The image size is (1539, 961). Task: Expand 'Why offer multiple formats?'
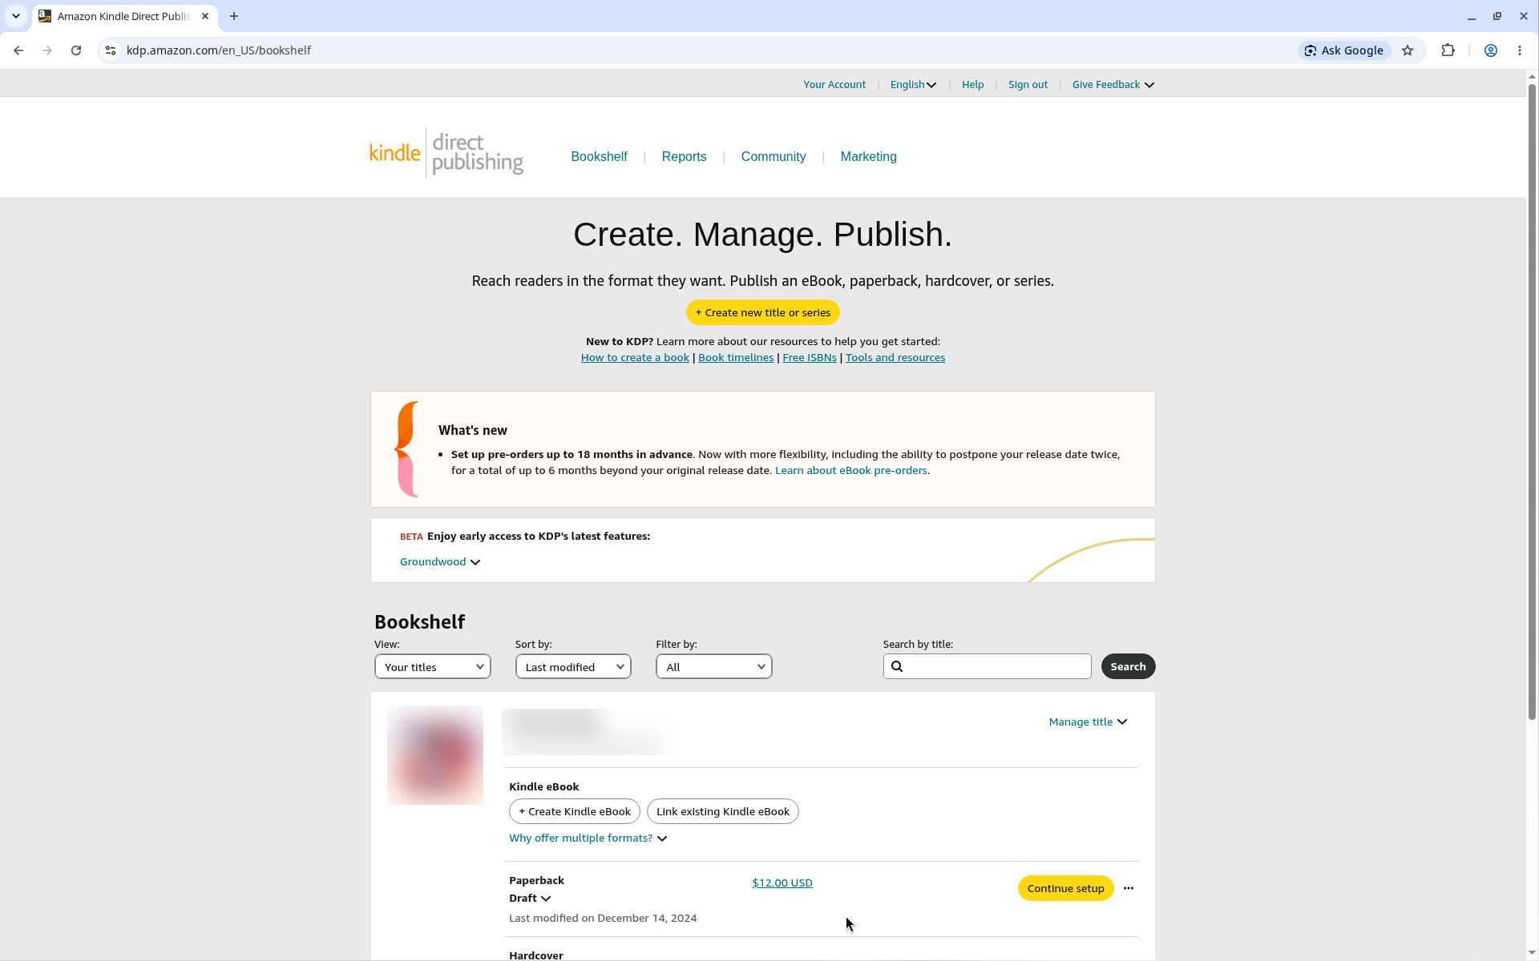588,838
